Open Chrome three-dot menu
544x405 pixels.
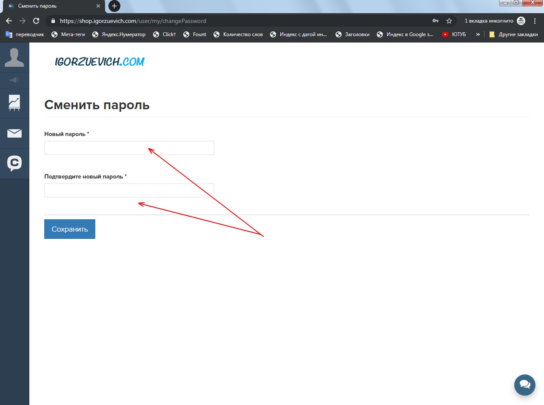coord(535,21)
